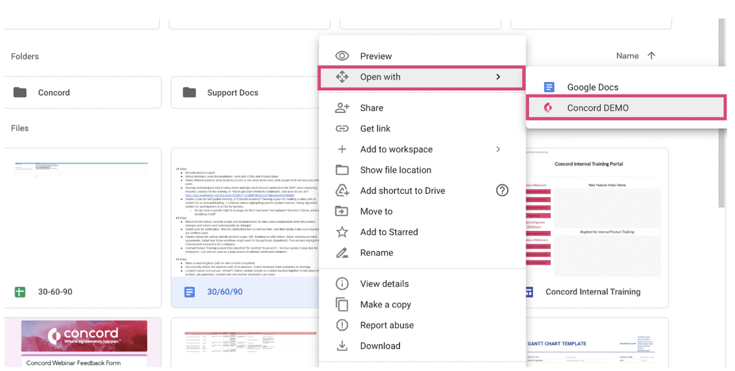Open the file with Google Docs
Viewport: 735px width, 371px height.
tap(627, 87)
